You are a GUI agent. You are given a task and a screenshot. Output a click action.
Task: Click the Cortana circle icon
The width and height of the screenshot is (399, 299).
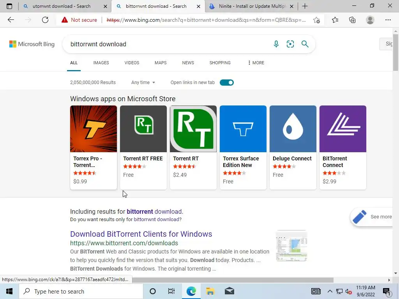(x=153, y=291)
